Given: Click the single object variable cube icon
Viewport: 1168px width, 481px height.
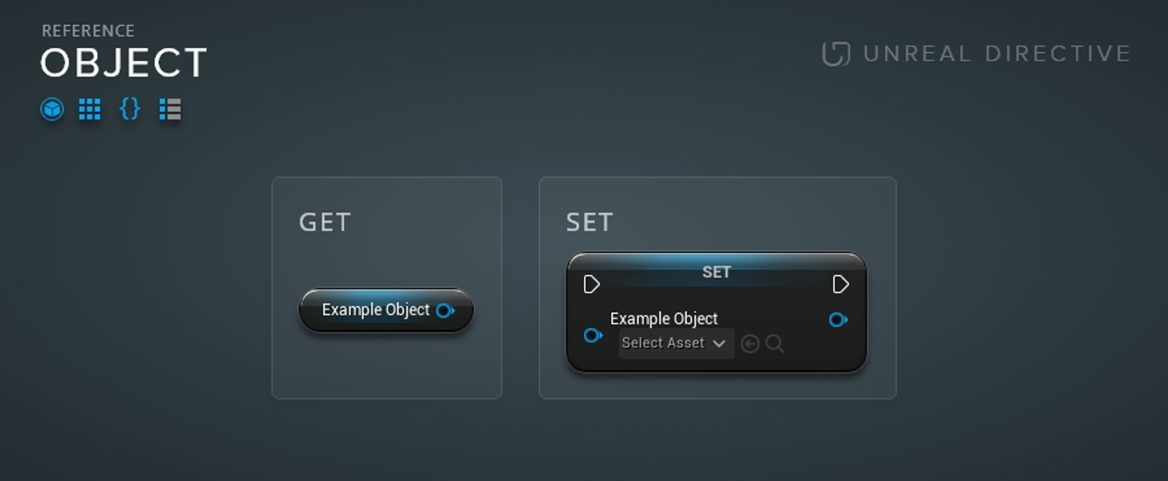Looking at the screenshot, I should coord(52,110).
